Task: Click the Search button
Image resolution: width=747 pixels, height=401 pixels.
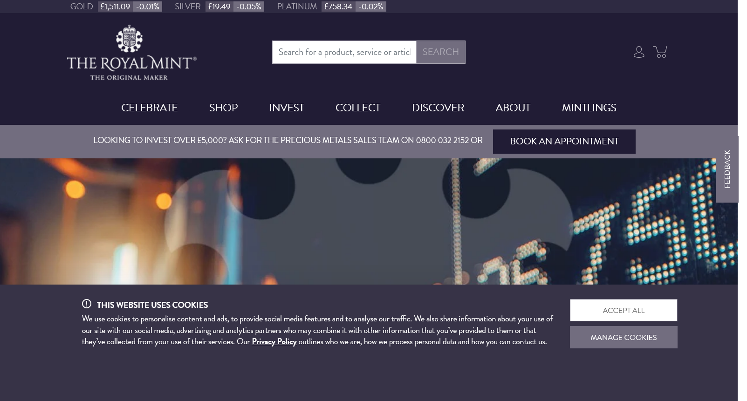Action: [x=440, y=52]
